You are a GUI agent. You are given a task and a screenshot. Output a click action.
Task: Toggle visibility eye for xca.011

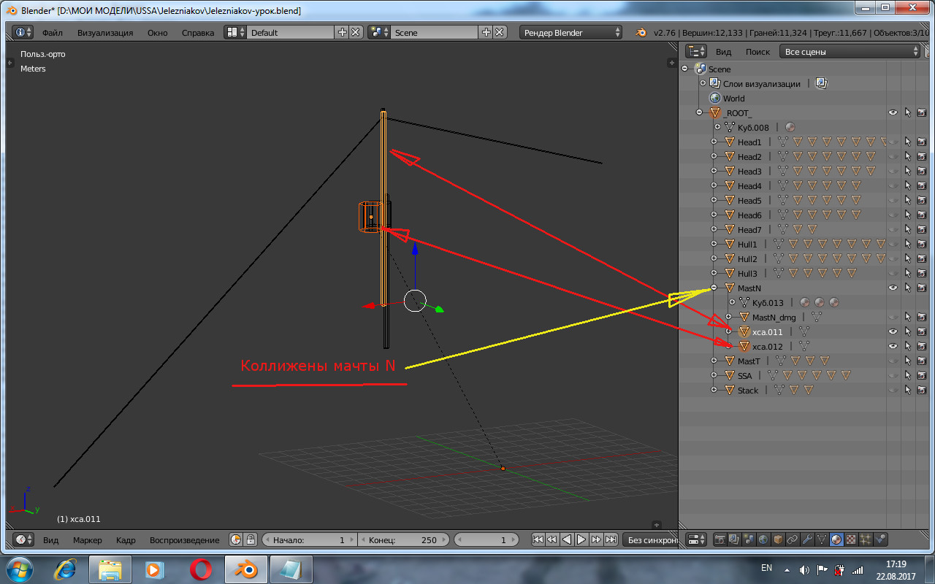tap(893, 332)
